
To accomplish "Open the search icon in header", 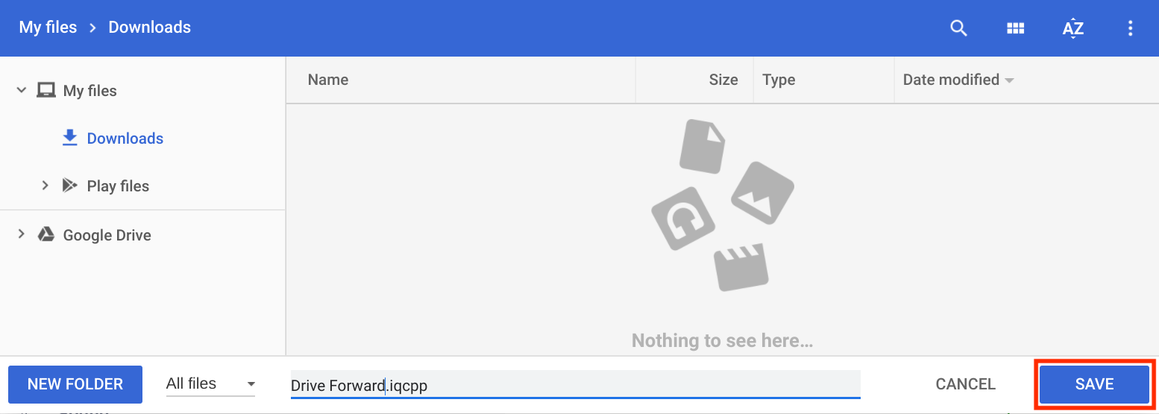I will (958, 28).
